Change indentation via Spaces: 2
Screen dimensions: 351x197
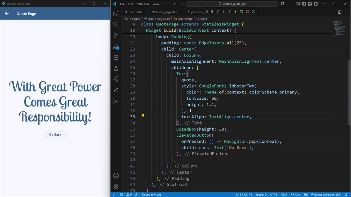261,195
